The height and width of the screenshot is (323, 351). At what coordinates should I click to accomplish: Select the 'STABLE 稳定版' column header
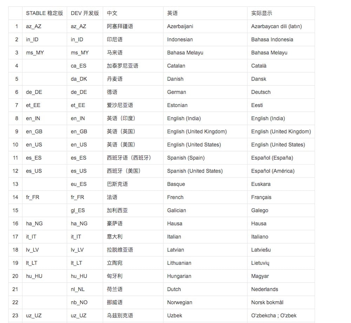[x=45, y=13]
